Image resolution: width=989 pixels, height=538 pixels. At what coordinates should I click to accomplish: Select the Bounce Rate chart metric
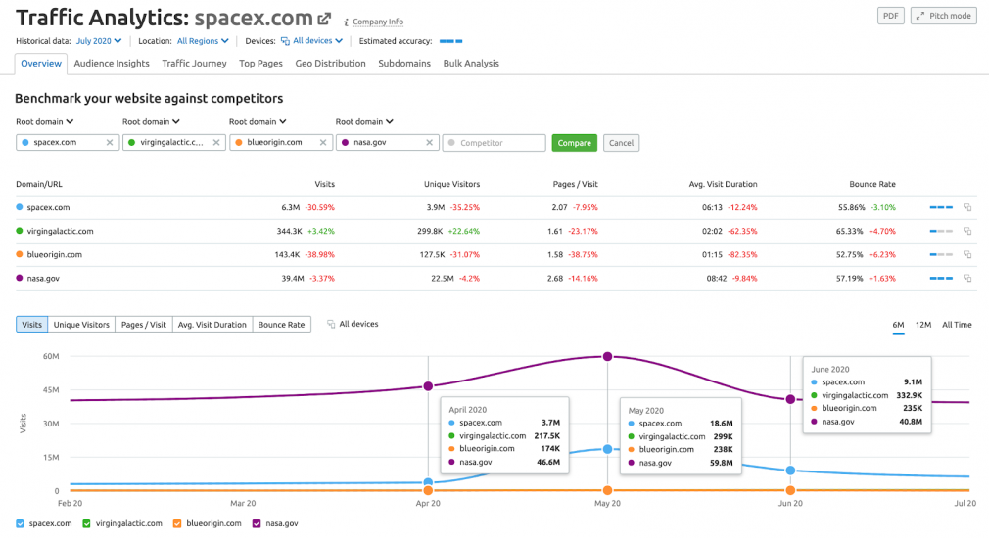[281, 325]
